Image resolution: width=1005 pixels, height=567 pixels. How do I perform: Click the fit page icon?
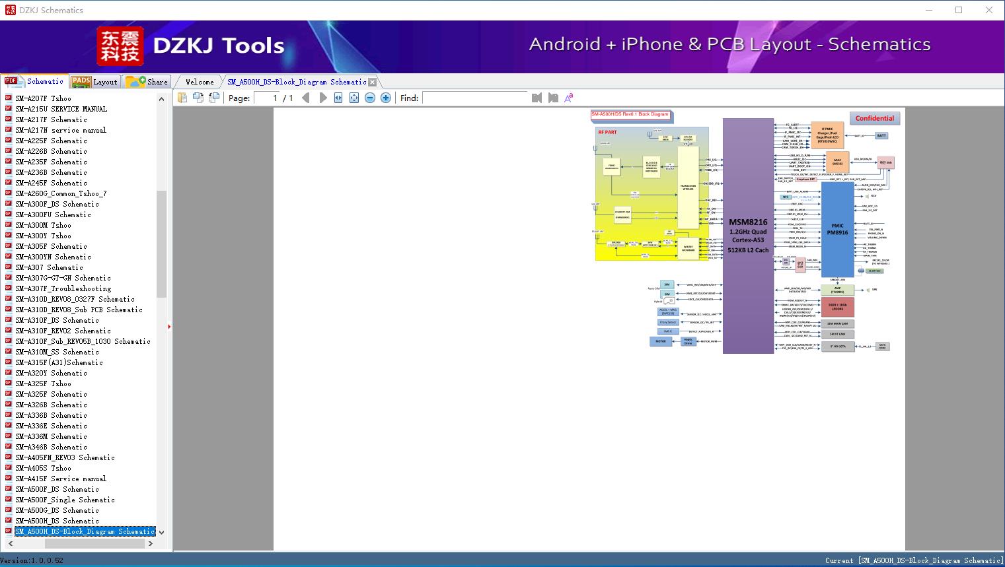click(x=354, y=98)
